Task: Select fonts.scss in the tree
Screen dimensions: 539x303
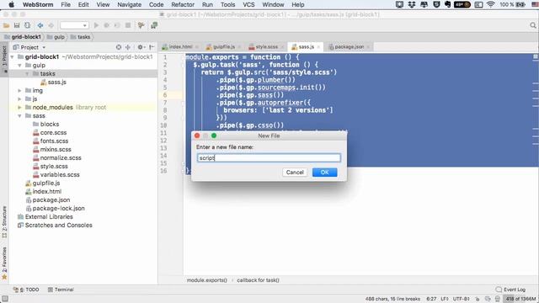Action: tap(51, 141)
